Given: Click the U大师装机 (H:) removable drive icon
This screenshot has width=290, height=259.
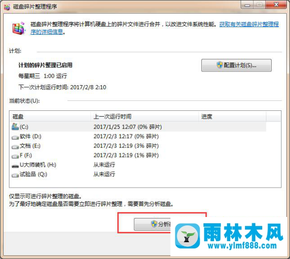Looking at the screenshot, I should click(x=15, y=165).
